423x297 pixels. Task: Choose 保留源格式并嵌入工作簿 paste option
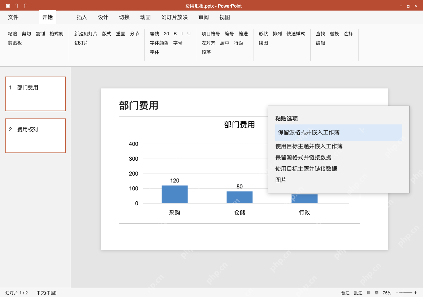tap(339, 133)
